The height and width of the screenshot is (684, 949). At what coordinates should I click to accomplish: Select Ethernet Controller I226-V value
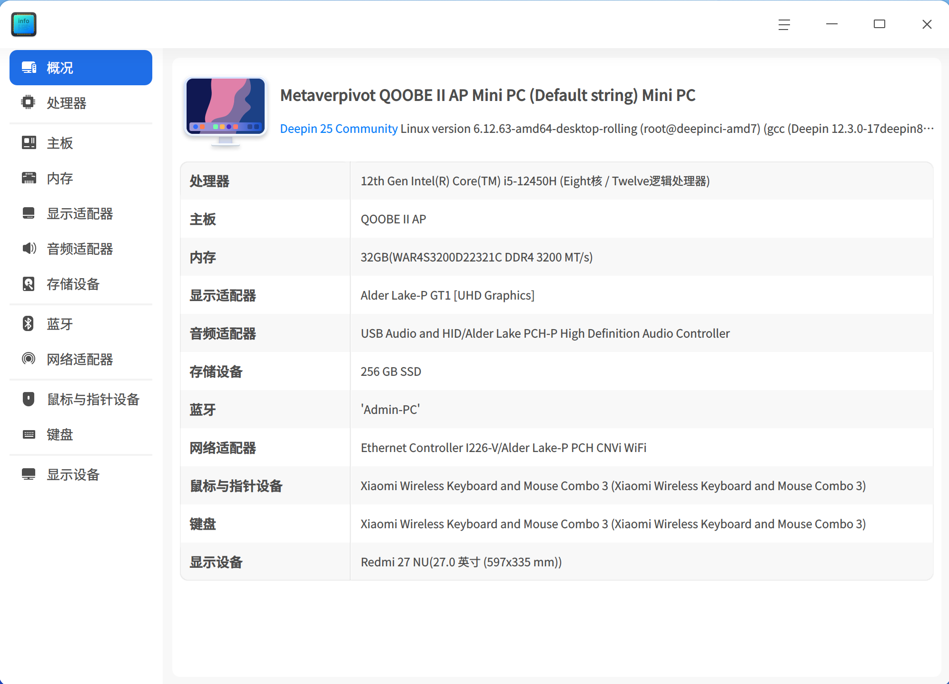click(504, 448)
